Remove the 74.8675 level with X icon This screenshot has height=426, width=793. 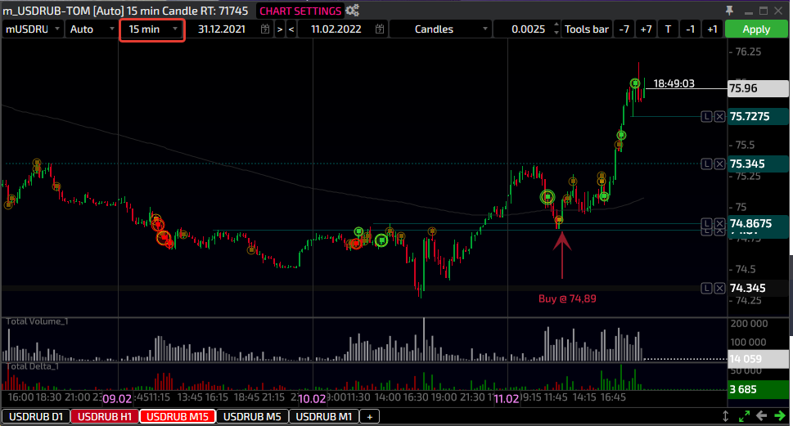coord(719,223)
